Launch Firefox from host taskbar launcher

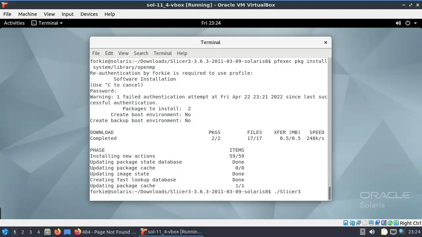point(57,232)
